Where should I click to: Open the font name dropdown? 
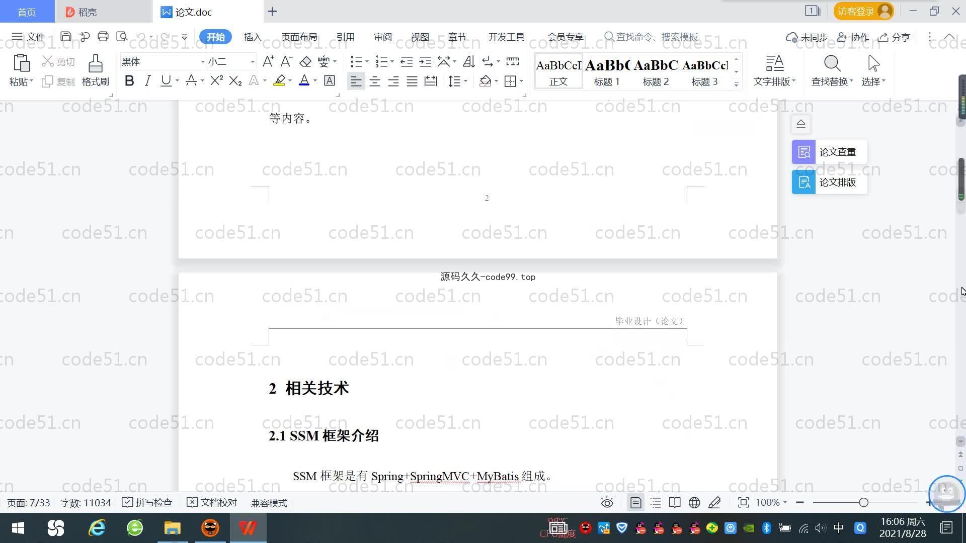click(x=203, y=62)
